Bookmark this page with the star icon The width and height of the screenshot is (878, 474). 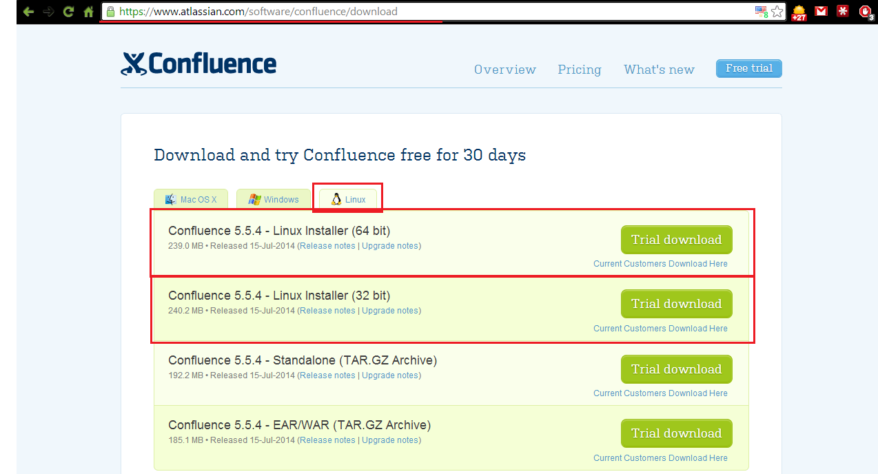click(x=777, y=12)
